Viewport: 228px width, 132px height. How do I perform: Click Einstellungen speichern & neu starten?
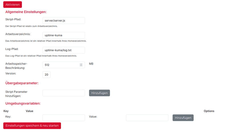pos(32,125)
